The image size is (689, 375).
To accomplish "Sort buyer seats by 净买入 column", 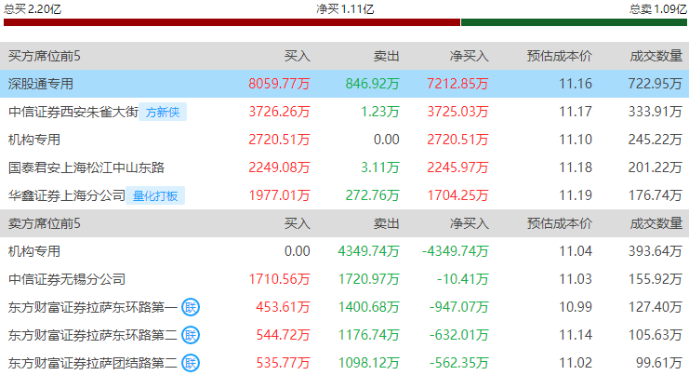I will point(469,56).
